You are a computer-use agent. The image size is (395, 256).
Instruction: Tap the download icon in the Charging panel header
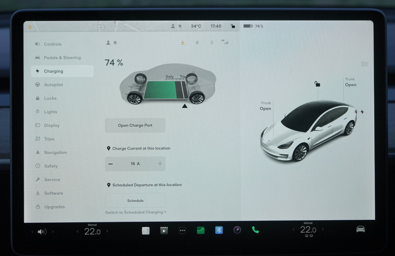pyautogui.click(x=182, y=43)
